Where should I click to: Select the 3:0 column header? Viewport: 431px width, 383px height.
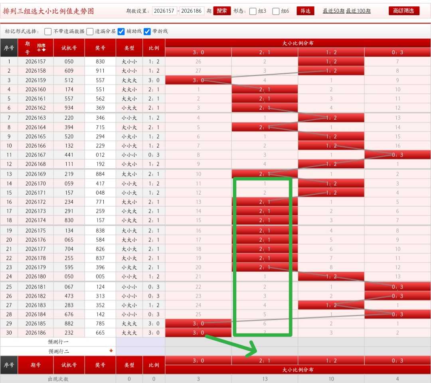click(x=198, y=52)
